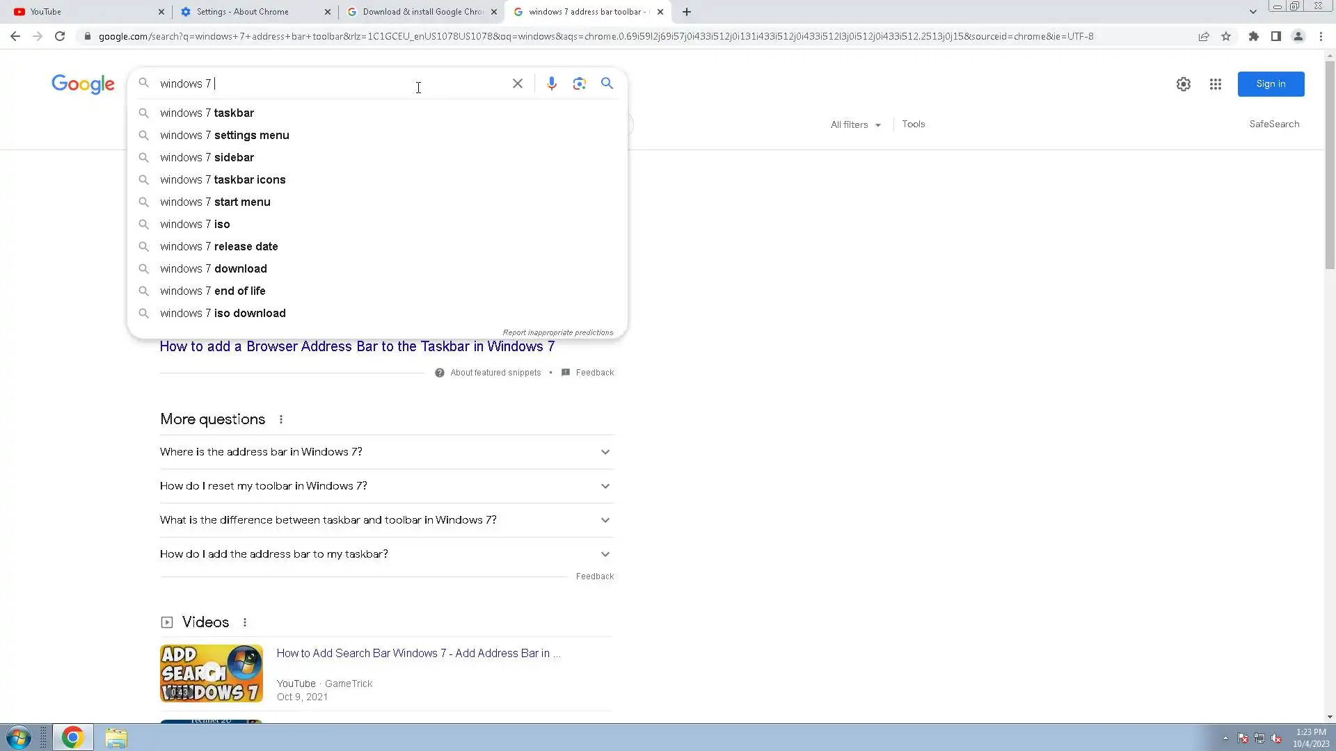This screenshot has height=751, width=1336.
Task: Open Google Lens image search
Action: [x=579, y=83]
